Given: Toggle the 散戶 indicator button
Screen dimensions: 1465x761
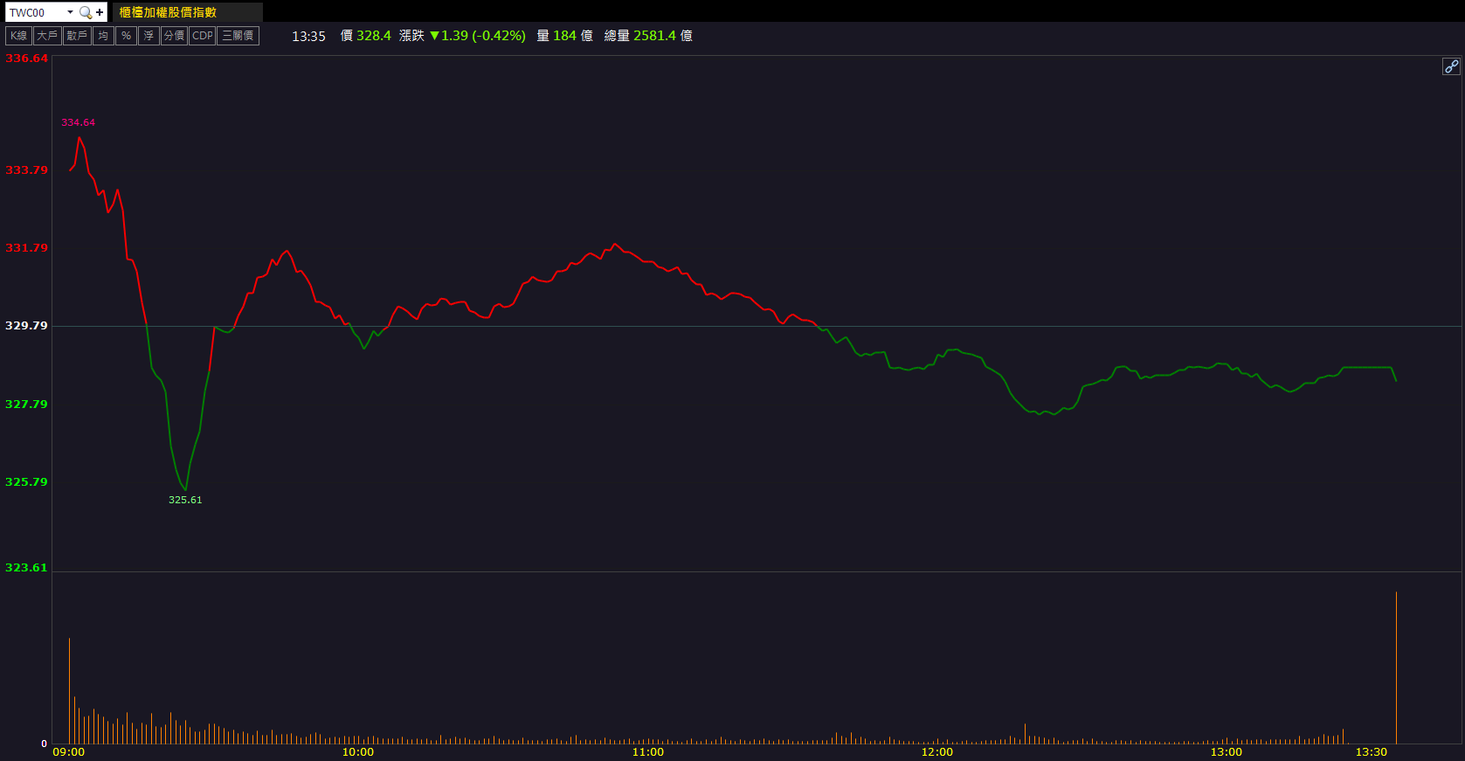Looking at the screenshot, I should point(77,36).
